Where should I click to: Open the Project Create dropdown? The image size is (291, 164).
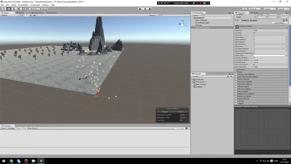coord(196,76)
